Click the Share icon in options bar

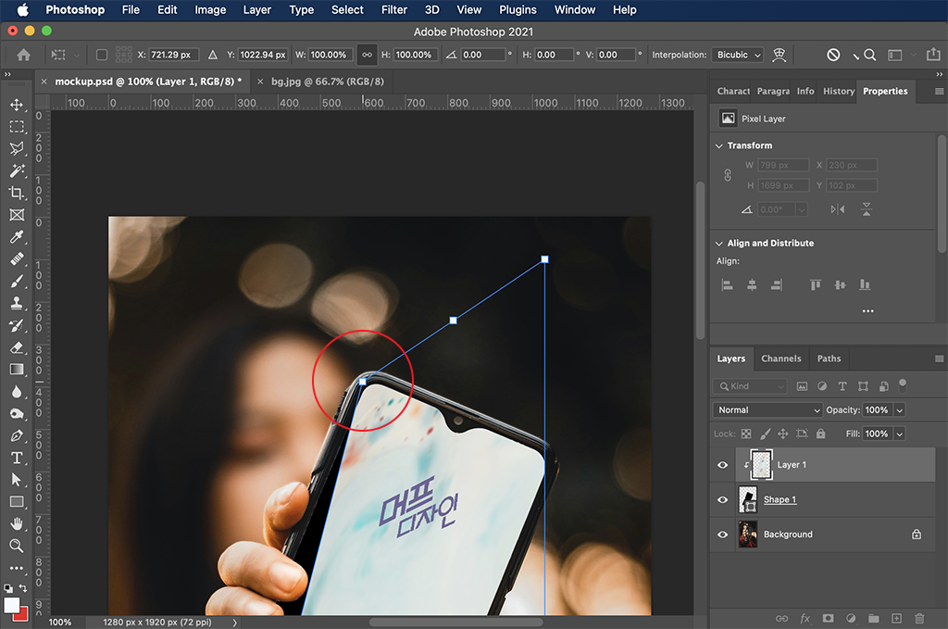pyautogui.click(x=933, y=55)
